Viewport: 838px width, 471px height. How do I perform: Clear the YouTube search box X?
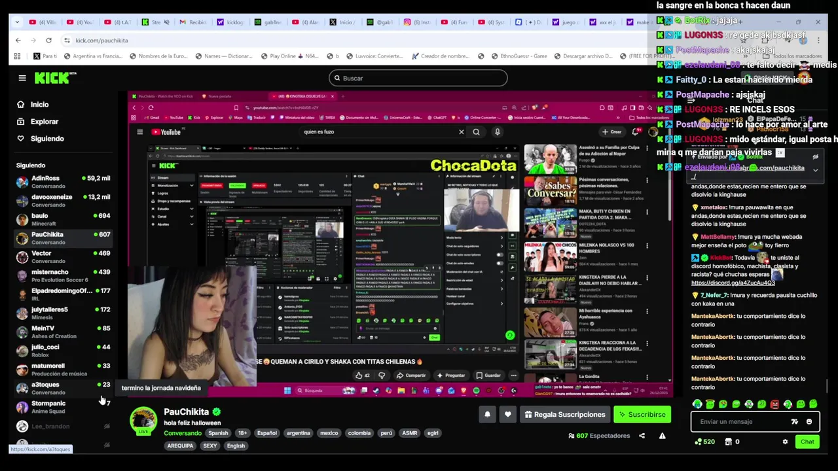click(461, 132)
